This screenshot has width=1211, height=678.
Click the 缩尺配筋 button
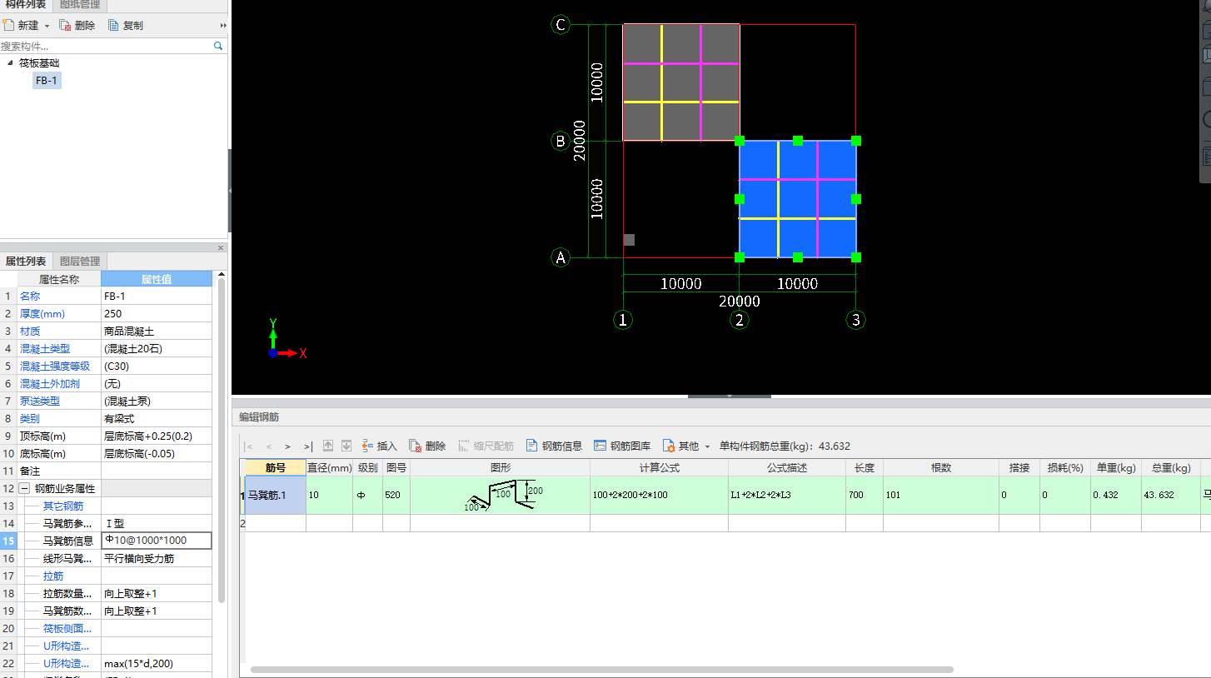[x=486, y=446]
